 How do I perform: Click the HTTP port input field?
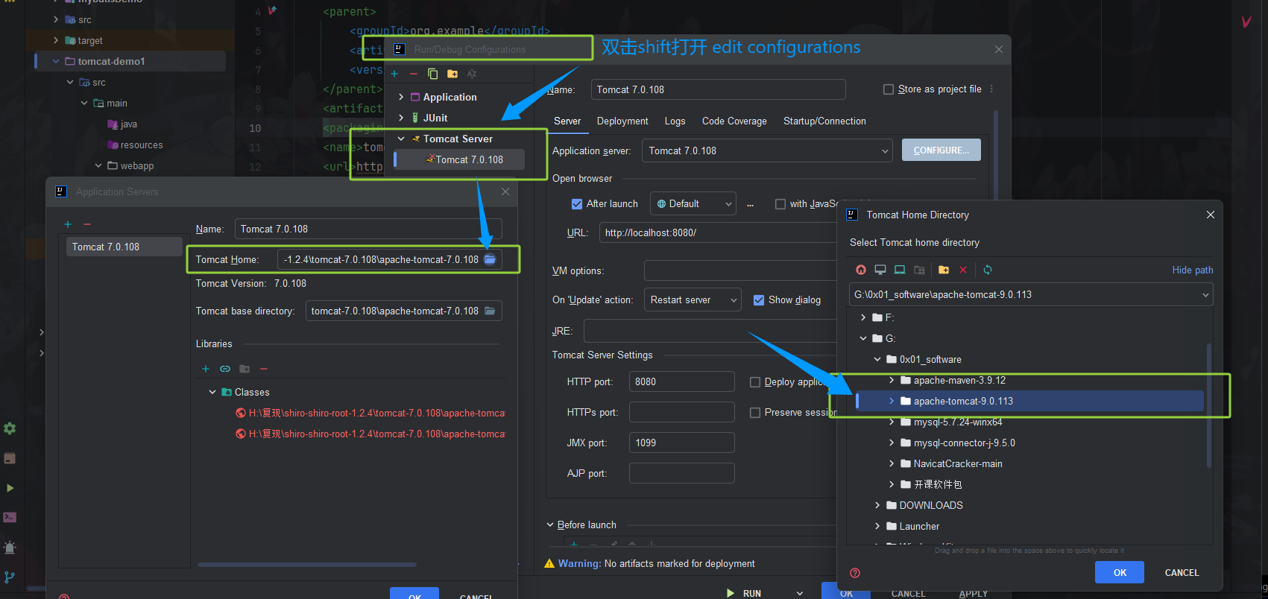pyautogui.click(x=681, y=381)
